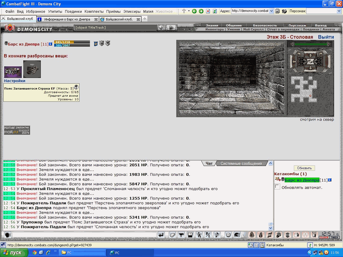Click the speaking head icon left of chat input

(x=8, y=235)
